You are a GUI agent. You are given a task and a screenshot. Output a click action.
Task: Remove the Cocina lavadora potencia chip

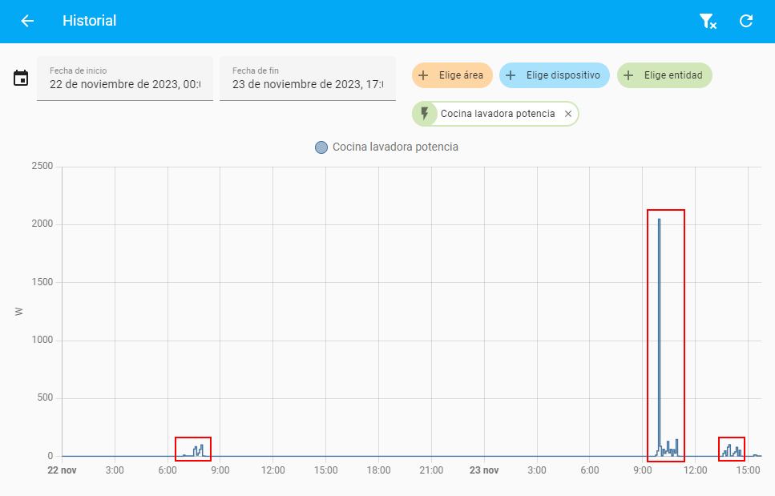[x=568, y=114]
